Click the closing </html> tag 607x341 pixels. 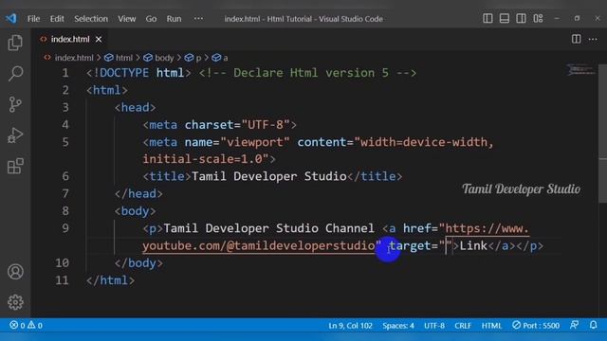(110, 280)
